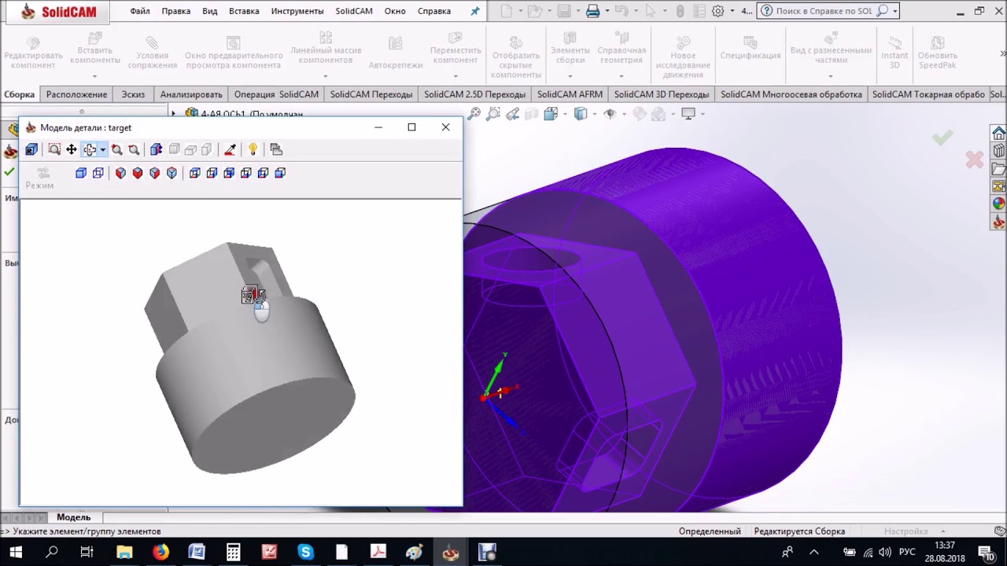
Task: Open the settings gear options icon
Action: pos(717,11)
